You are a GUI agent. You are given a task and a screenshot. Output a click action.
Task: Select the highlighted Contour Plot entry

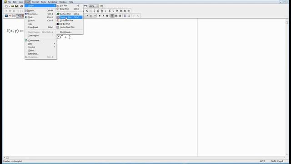[x=70, y=17]
